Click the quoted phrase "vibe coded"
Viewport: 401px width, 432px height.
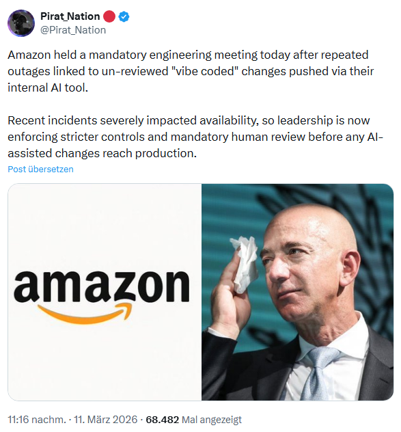(205, 71)
